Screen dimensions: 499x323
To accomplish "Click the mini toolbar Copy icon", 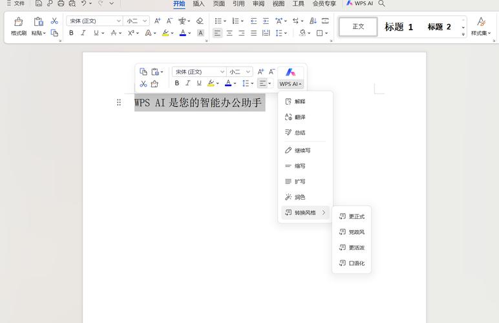I will tap(143, 72).
